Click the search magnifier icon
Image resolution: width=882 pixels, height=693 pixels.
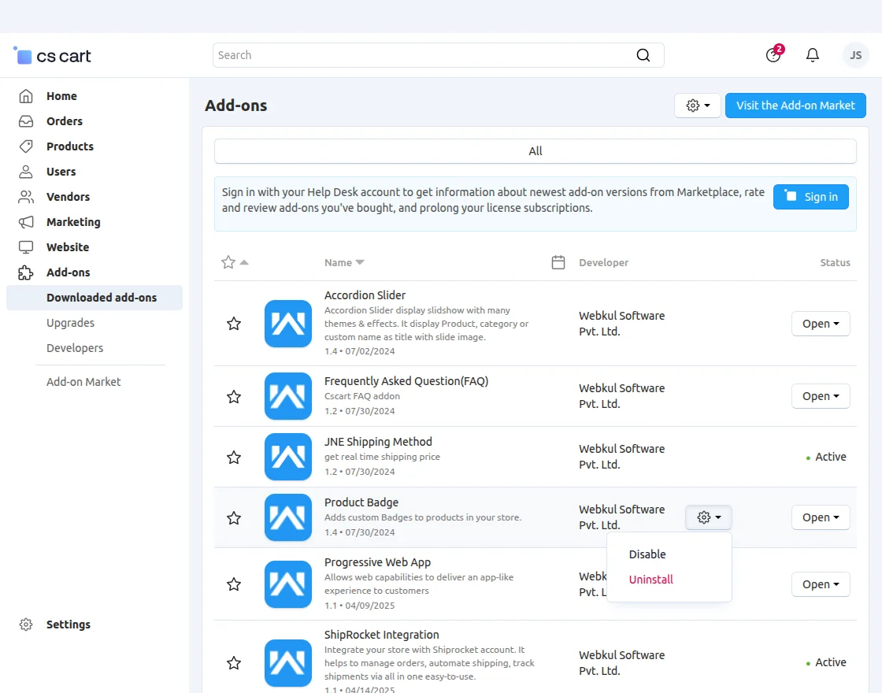point(643,55)
